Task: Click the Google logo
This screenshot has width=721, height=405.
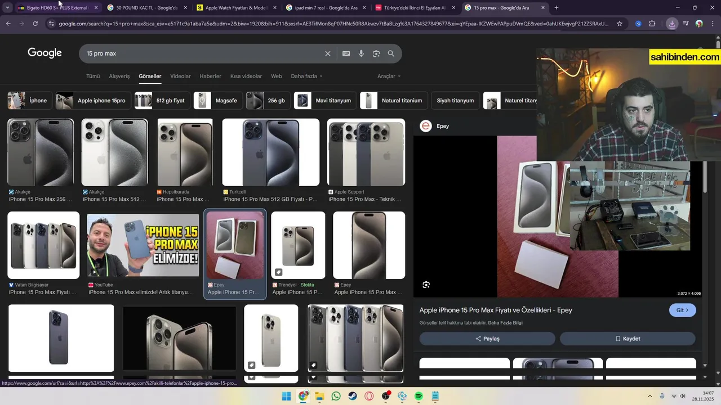Action: pos(44,53)
